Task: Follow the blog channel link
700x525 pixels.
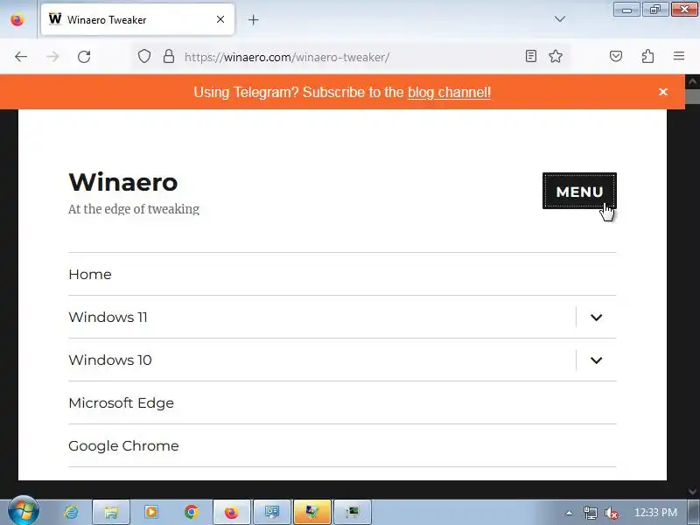Action: click(449, 93)
